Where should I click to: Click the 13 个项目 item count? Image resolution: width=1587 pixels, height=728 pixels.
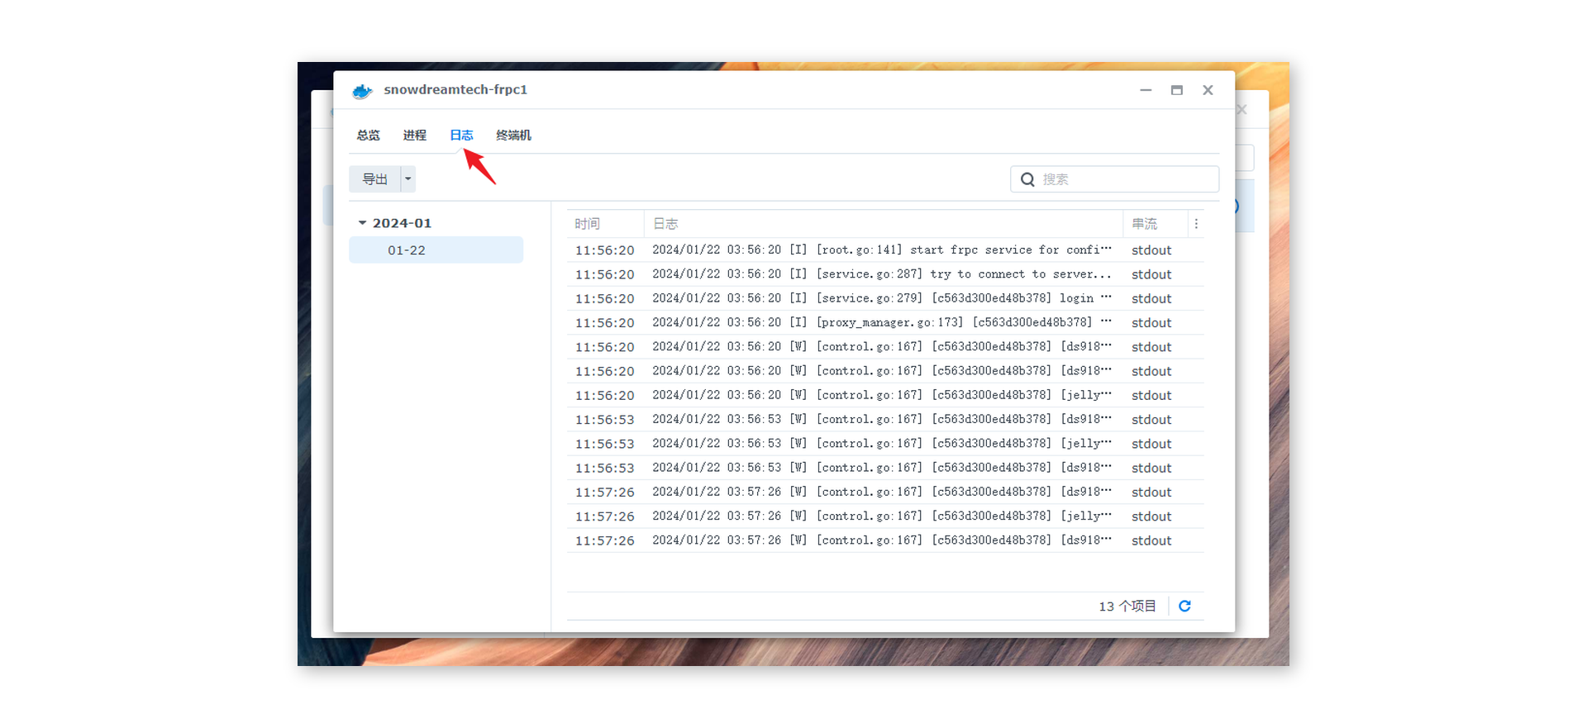point(1127,607)
